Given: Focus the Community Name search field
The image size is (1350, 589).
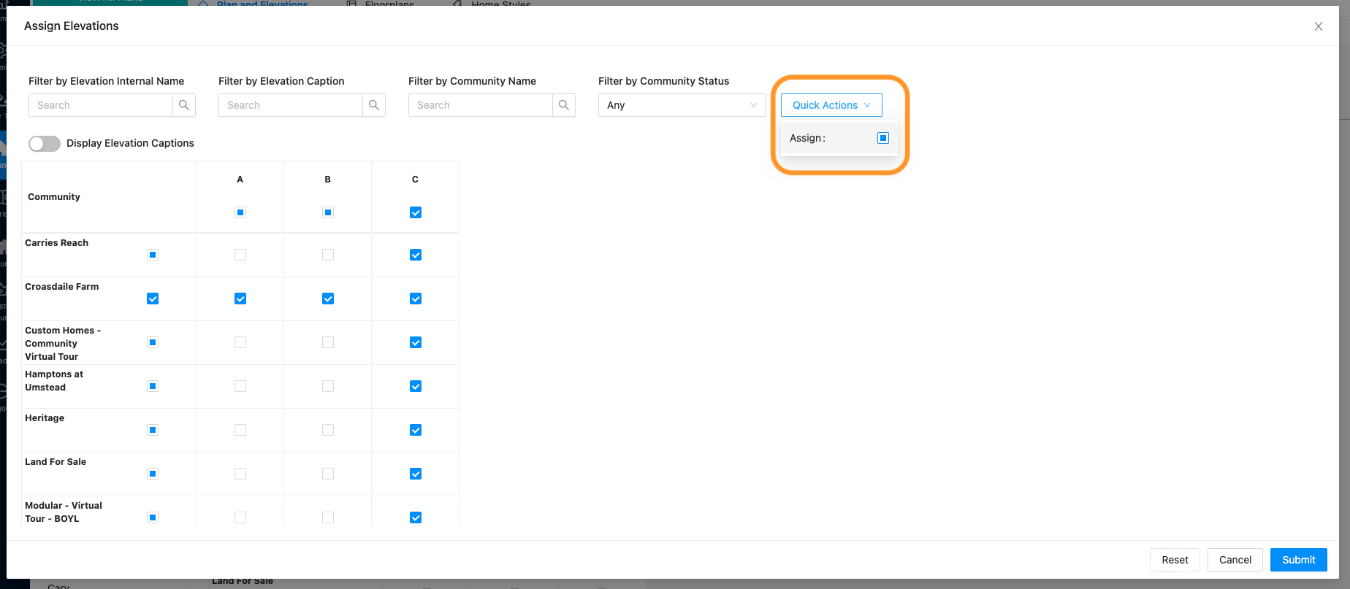Looking at the screenshot, I should point(481,105).
